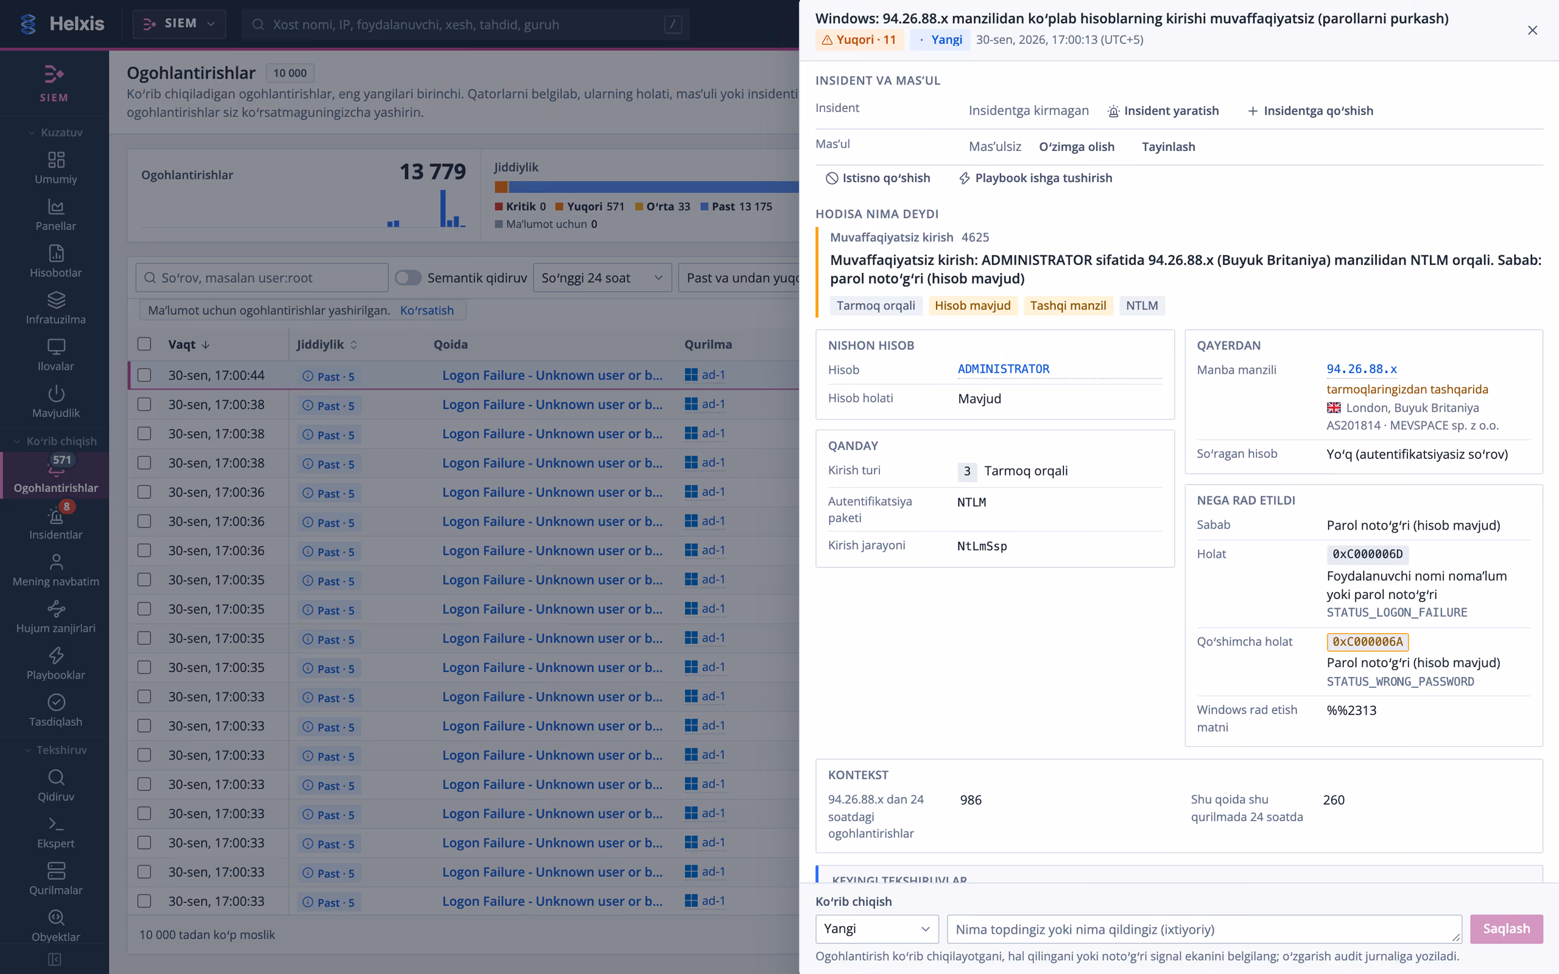Click Istisno qo'shish button
This screenshot has height=974, width=1559.
pos(878,178)
